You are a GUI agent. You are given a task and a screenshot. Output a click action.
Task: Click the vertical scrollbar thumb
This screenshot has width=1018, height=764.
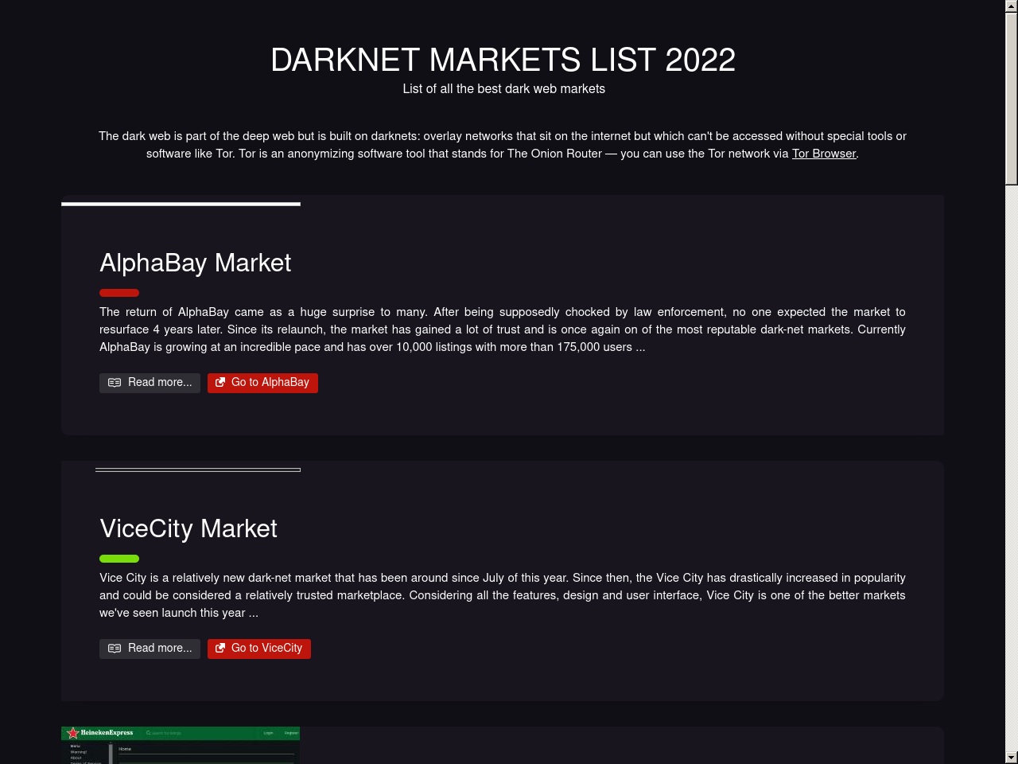tap(1012, 99)
